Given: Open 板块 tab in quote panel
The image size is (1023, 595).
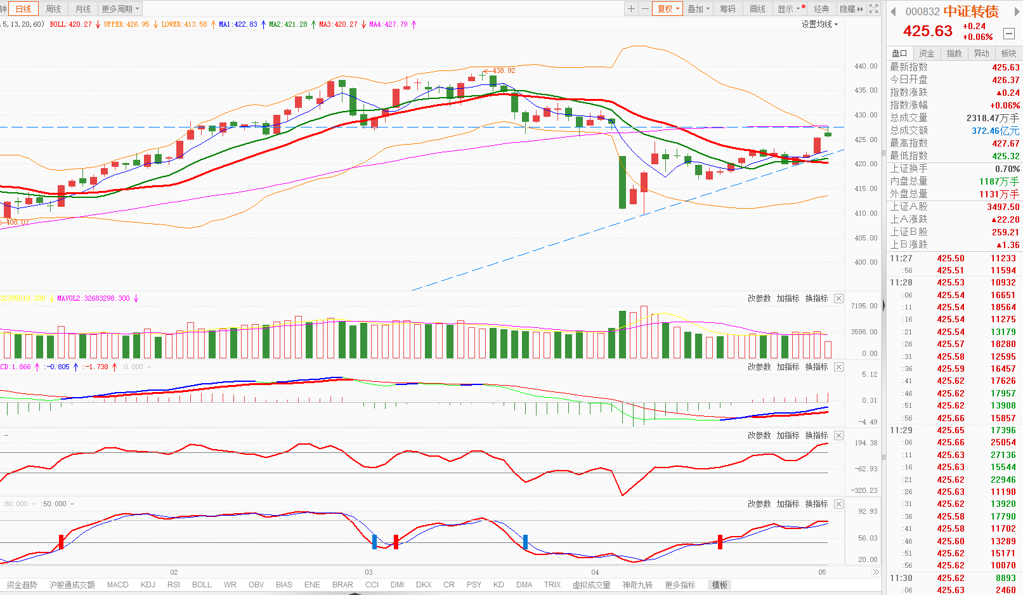Looking at the screenshot, I should tap(1008, 53).
